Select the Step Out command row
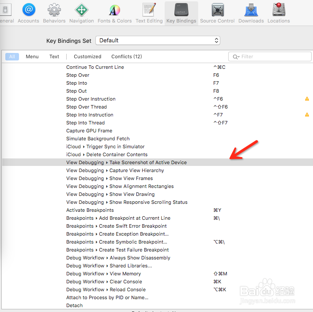The width and height of the screenshot is (313, 312). click(157, 91)
